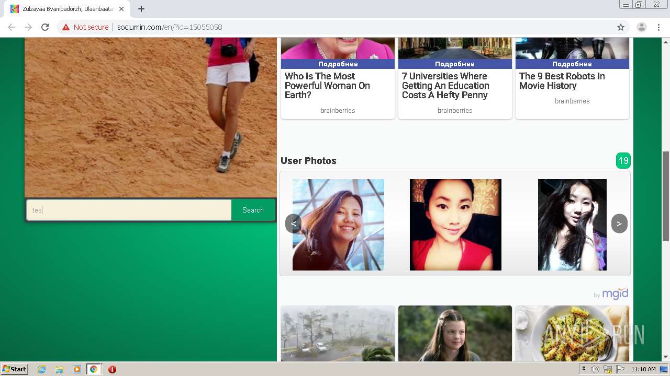This screenshot has width=670, height=376.
Task: Open the smiling woman user photo
Action: pos(338,225)
